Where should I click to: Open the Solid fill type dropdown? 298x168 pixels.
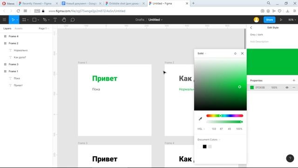pos(202,53)
